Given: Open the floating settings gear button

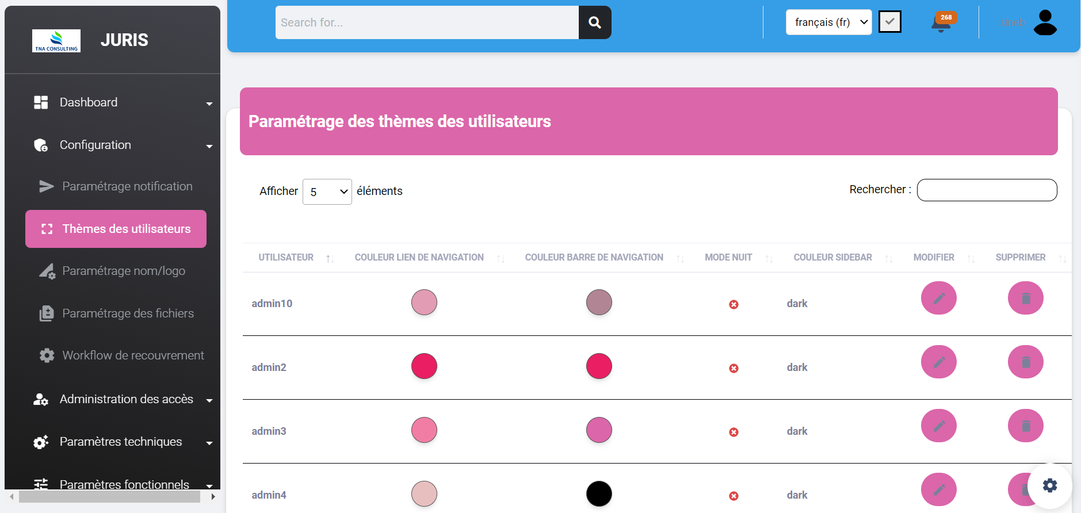Looking at the screenshot, I should [1049, 485].
